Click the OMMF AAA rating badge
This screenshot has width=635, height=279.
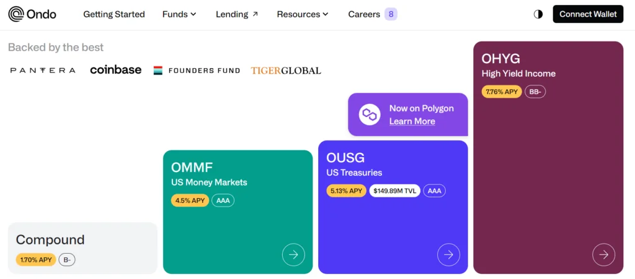[x=223, y=200]
